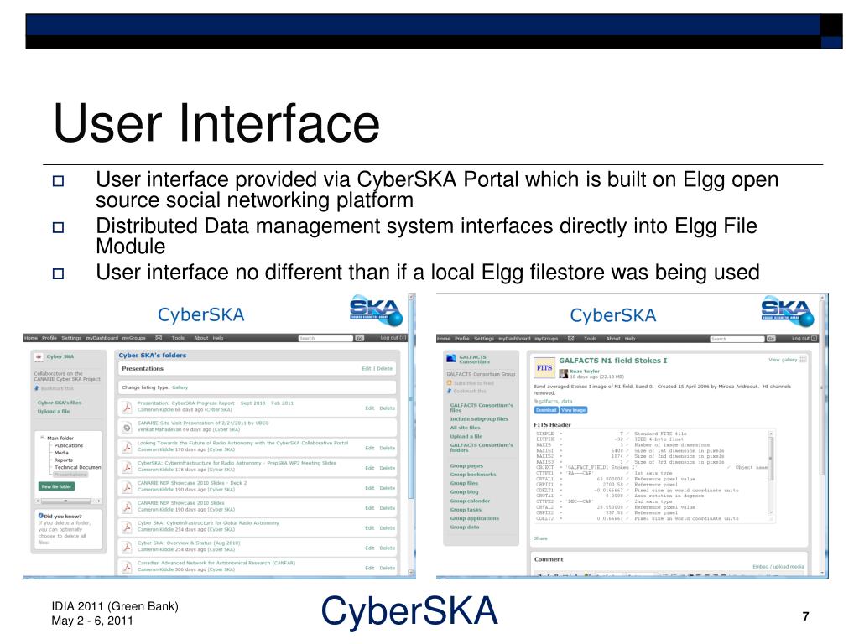Collapse the Main folder tree node
Viewport: 859px width, 644px height.
coord(42,438)
